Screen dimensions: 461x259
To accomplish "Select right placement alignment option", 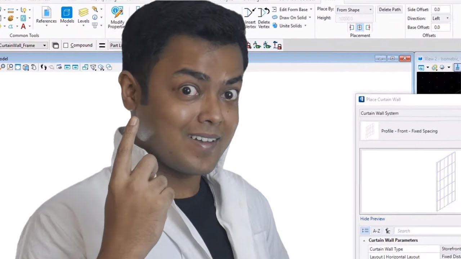I will [368, 27].
